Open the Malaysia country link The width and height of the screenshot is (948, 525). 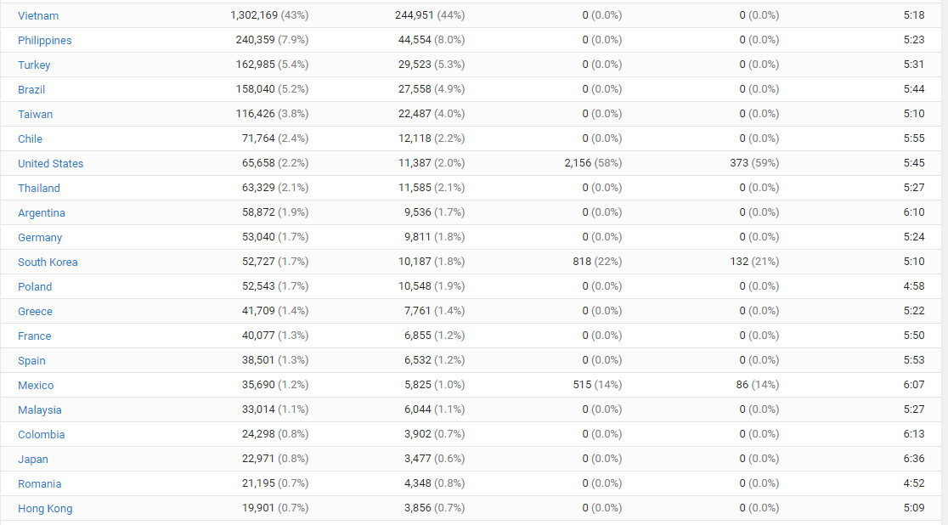pyautogui.click(x=39, y=409)
